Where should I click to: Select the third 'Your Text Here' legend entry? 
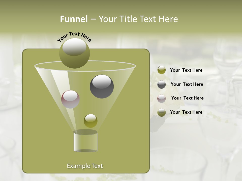click(x=187, y=98)
